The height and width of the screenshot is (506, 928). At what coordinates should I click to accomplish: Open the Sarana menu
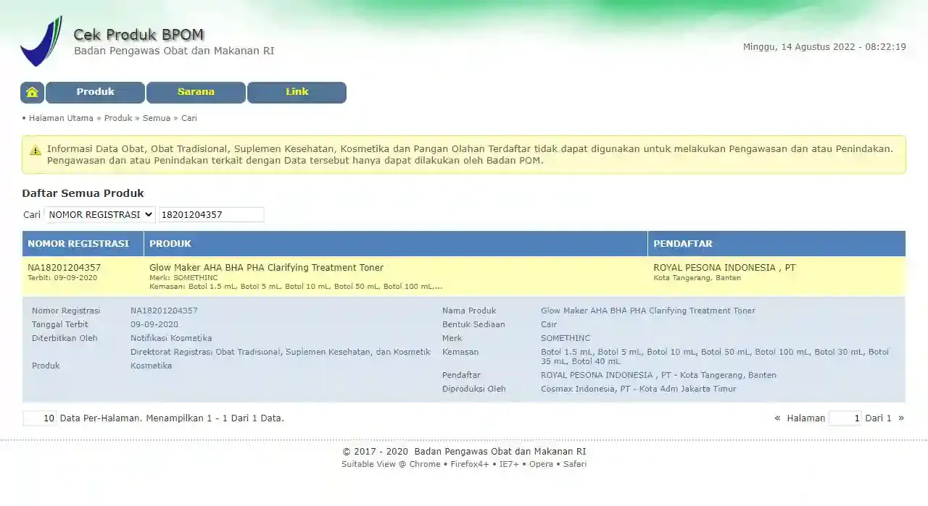[196, 93]
